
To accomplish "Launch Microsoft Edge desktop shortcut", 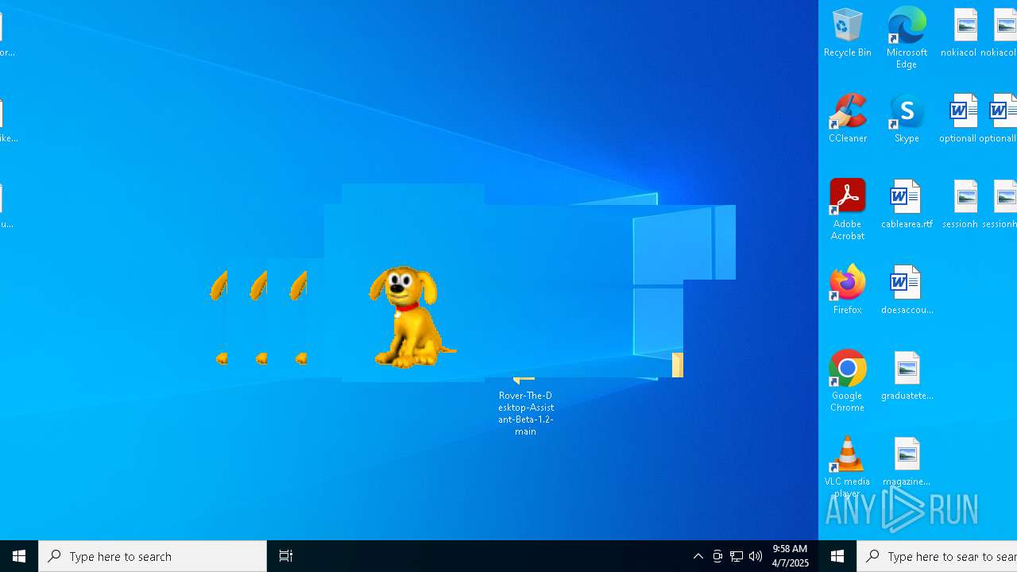I will tap(907, 37).
